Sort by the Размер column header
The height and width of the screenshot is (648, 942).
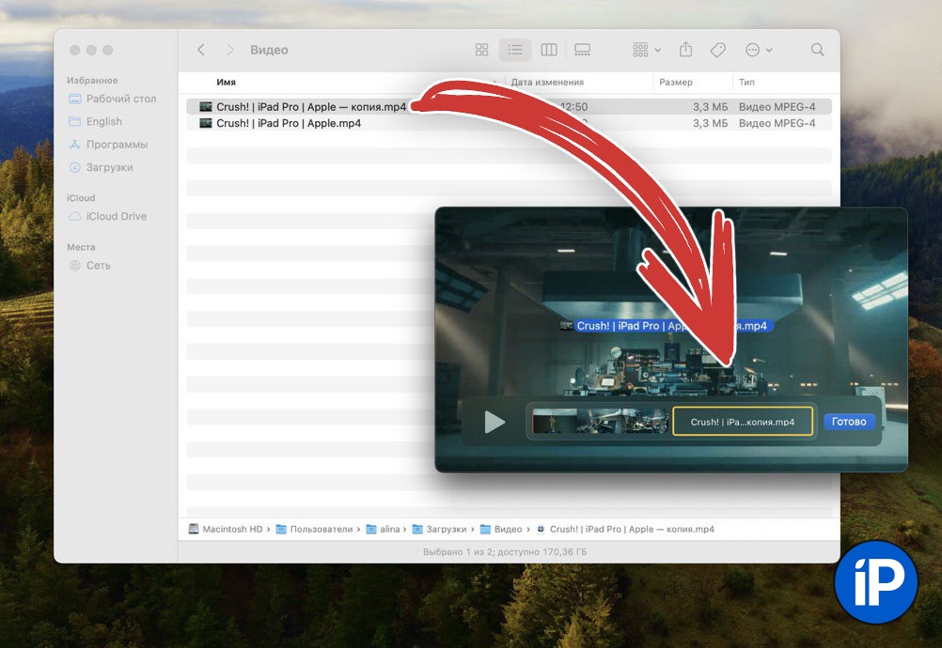675,83
